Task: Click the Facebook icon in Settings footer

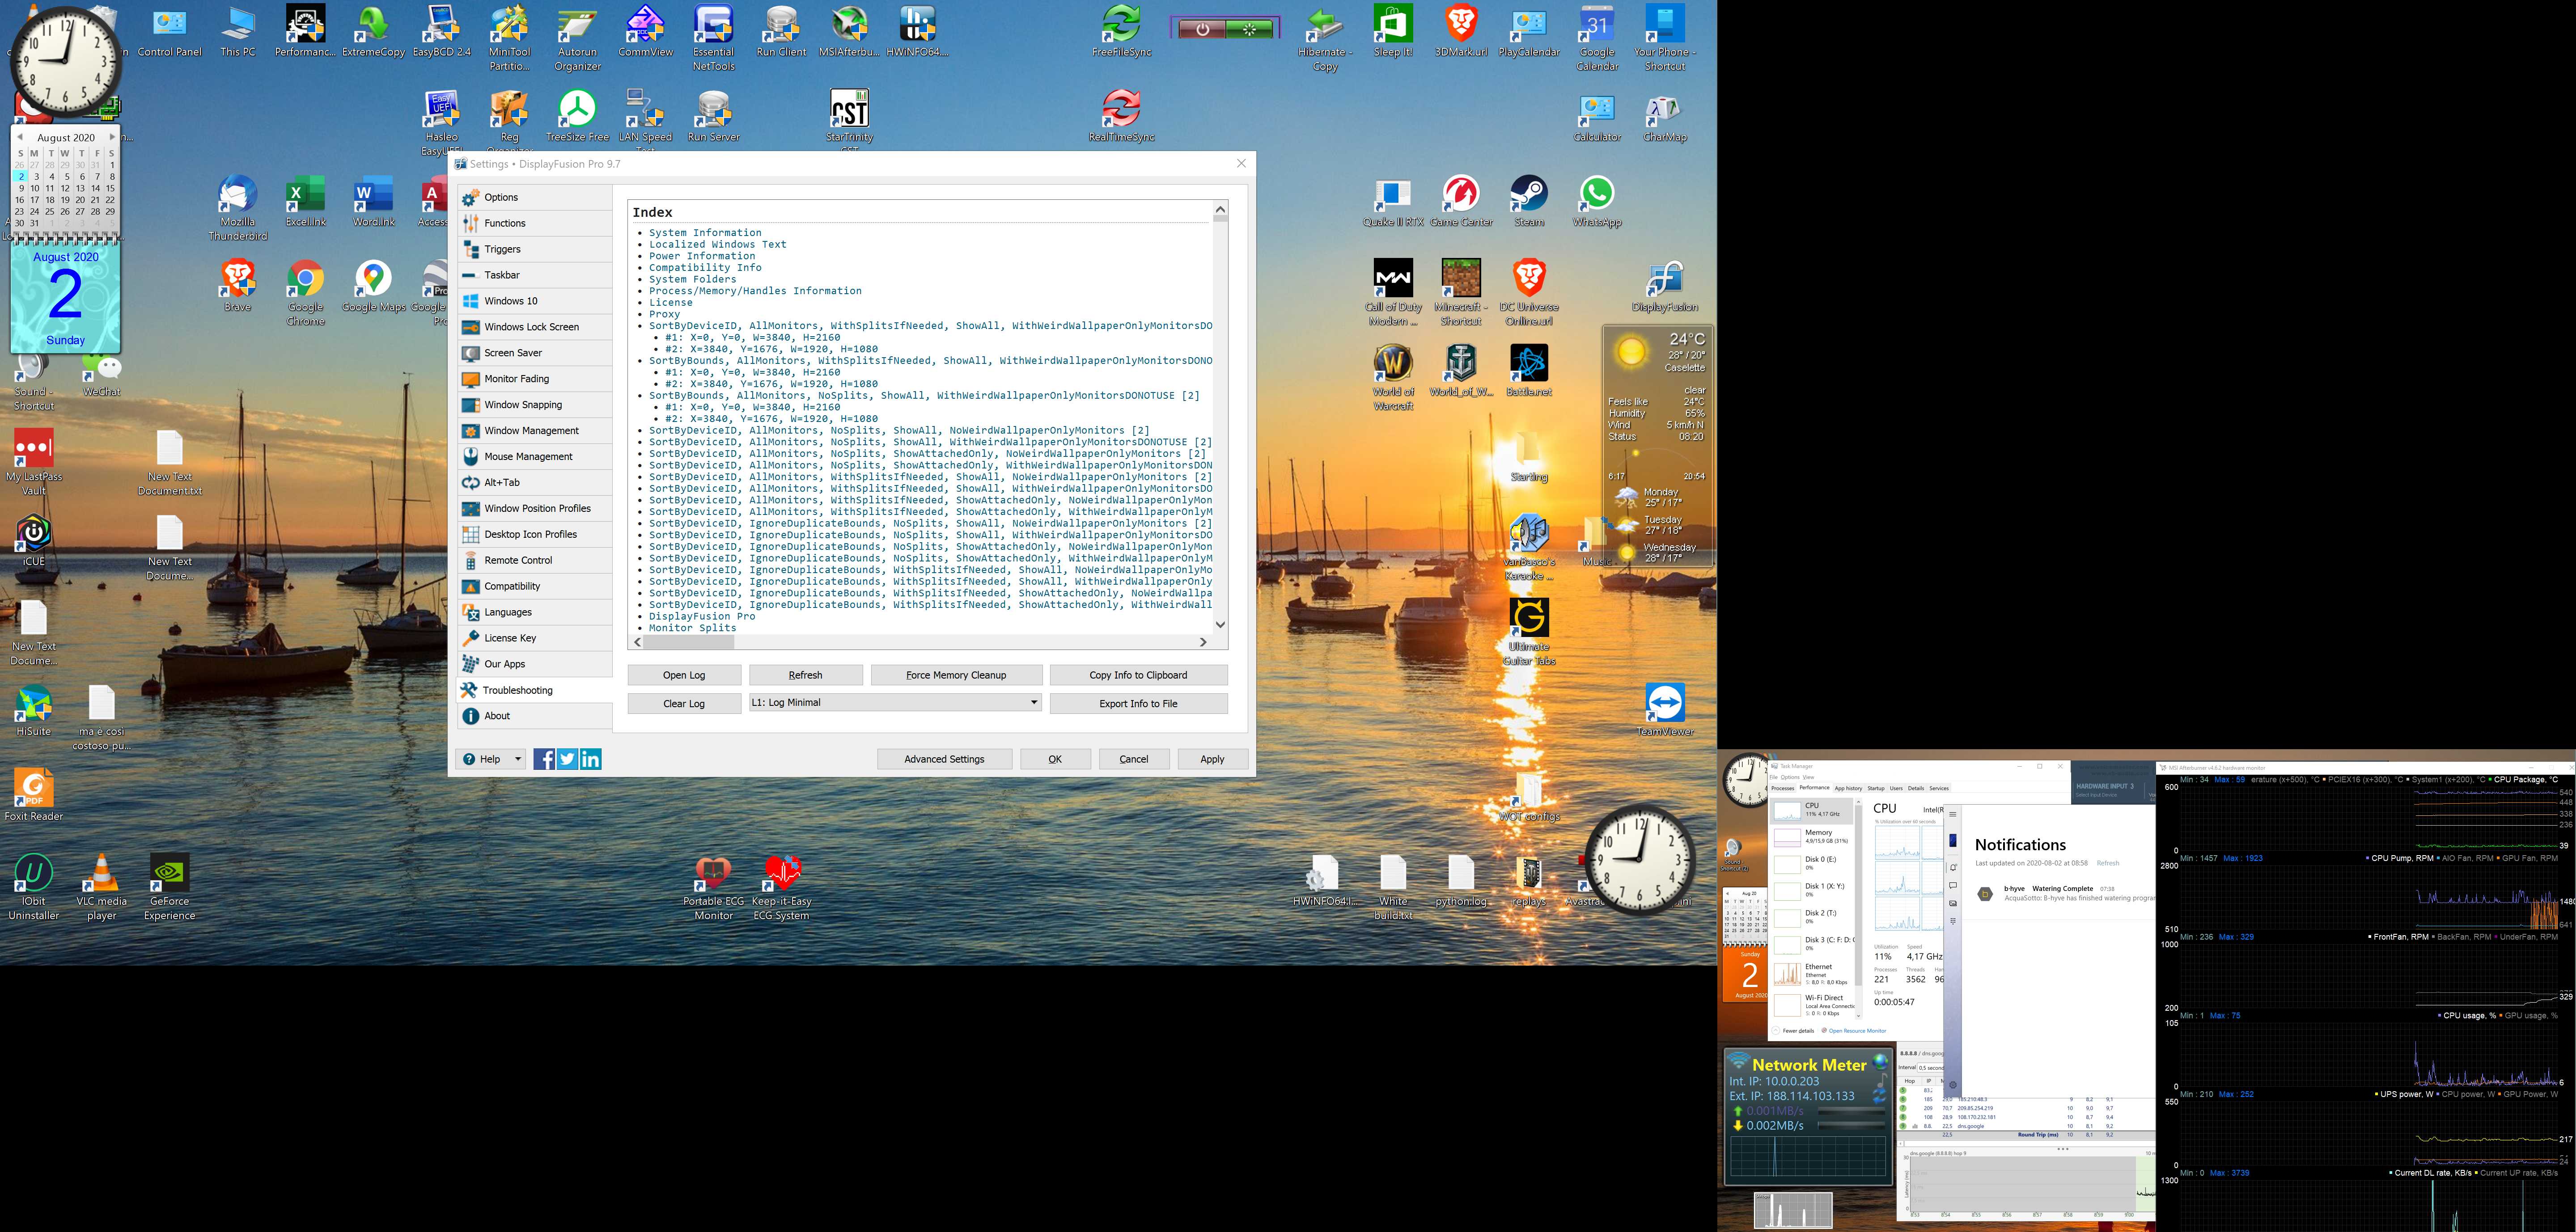Action: pyautogui.click(x=543, y=759)
